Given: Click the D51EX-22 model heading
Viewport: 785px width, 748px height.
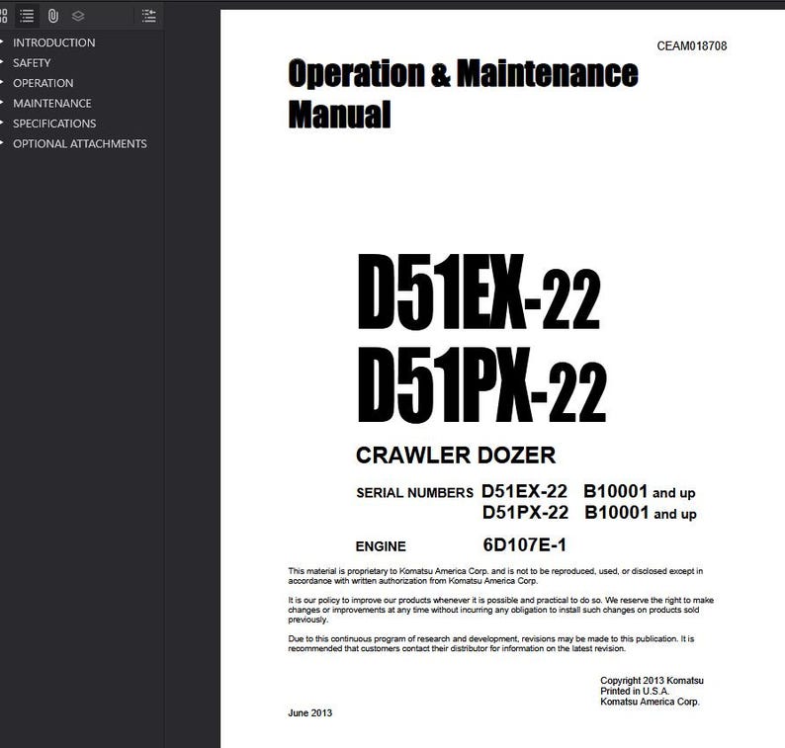Looking at the screenshot, I should [x=479, y=291].
